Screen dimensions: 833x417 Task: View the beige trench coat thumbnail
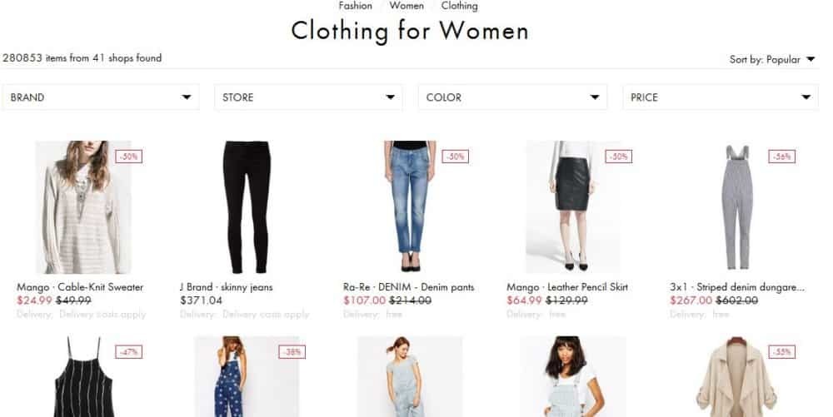(736, 377)
